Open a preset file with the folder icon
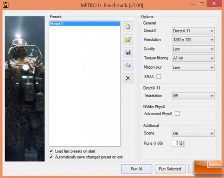Viewport: 224px width, 178px height. (x=128, y=39)
